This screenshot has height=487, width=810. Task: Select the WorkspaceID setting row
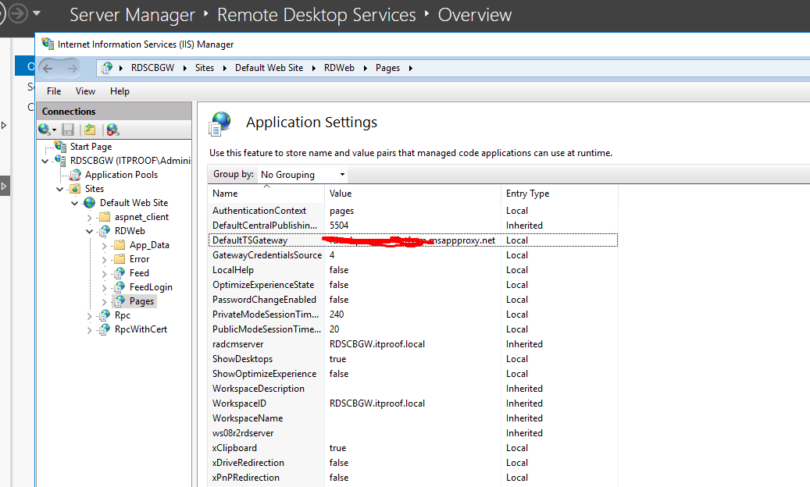click(x=412, y=403)
